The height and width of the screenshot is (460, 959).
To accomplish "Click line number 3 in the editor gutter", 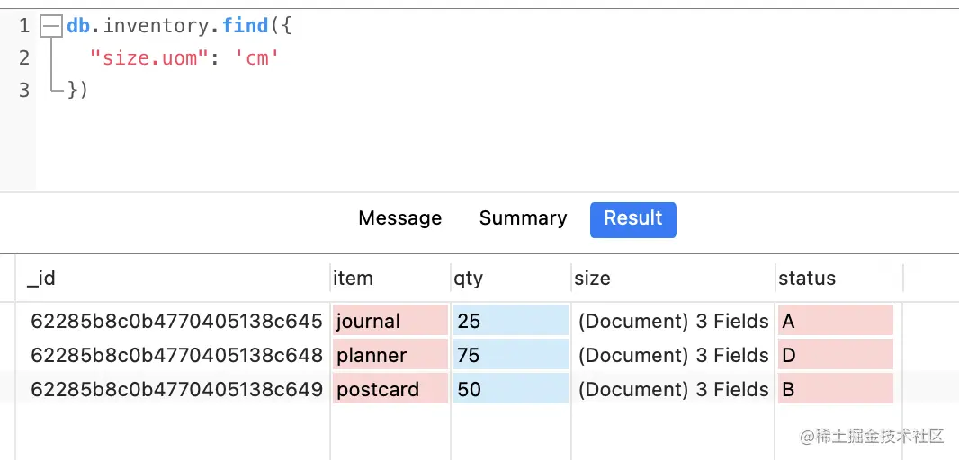I will point(24,90).
